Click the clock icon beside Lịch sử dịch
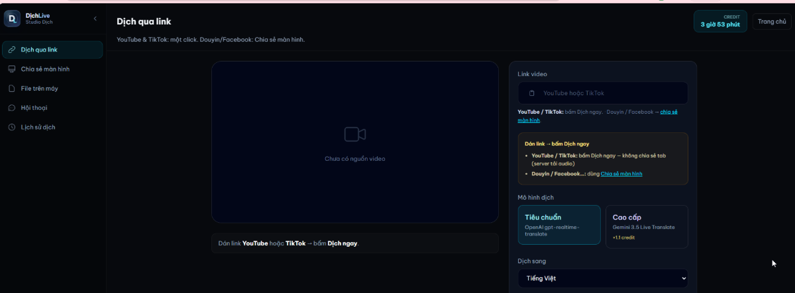 (x=12, y=127)
